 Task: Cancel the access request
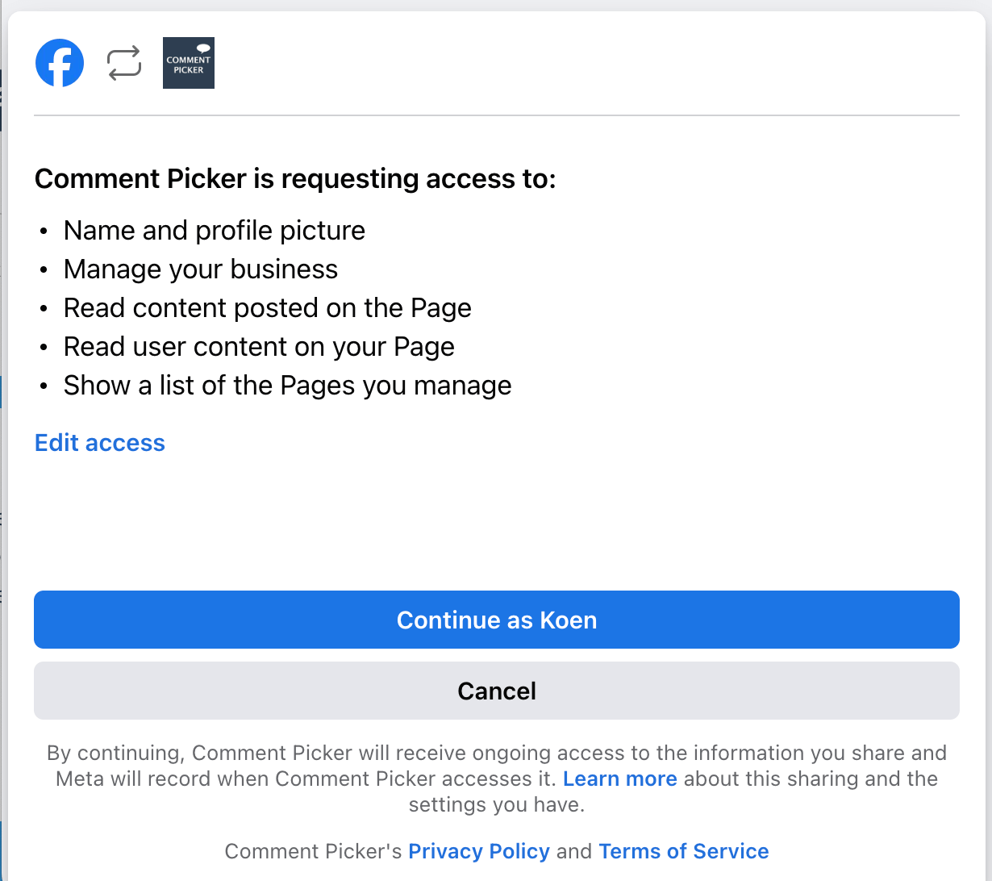[496, 691]
